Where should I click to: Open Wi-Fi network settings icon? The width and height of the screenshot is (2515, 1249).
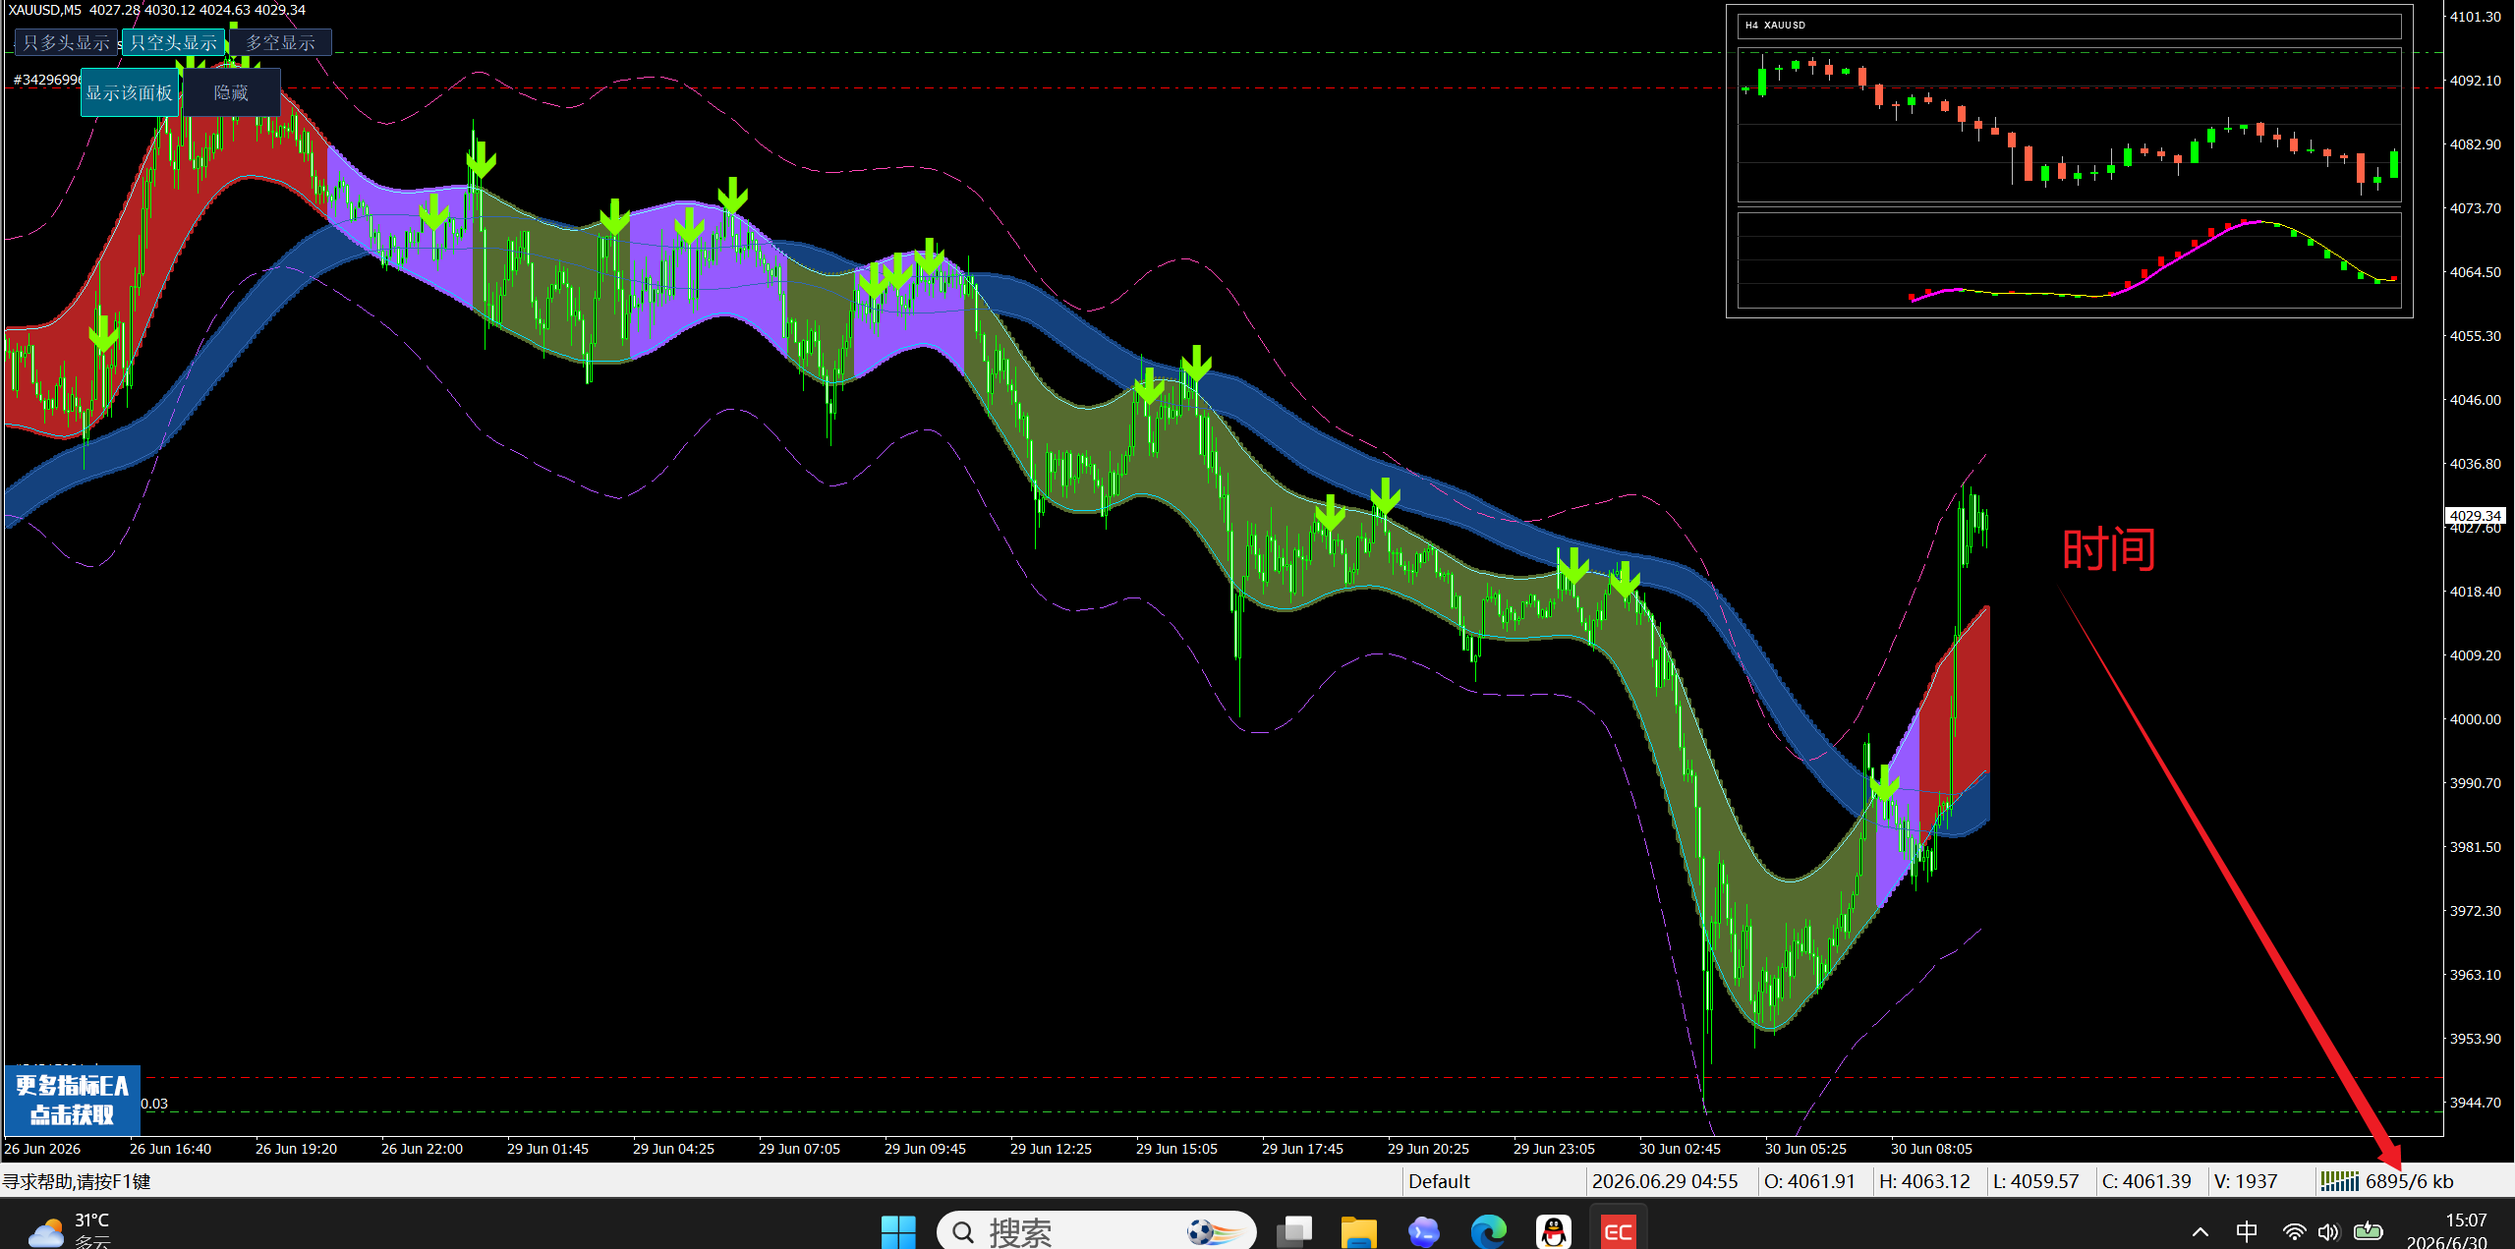tap(2294, 1231)
